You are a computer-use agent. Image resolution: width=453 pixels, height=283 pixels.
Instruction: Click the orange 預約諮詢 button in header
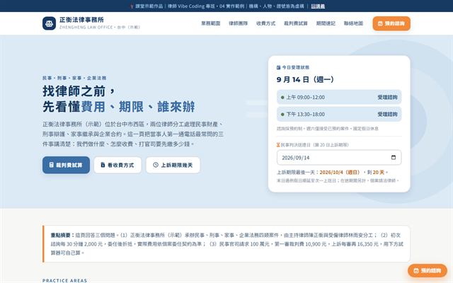click(x=391, y=23)
